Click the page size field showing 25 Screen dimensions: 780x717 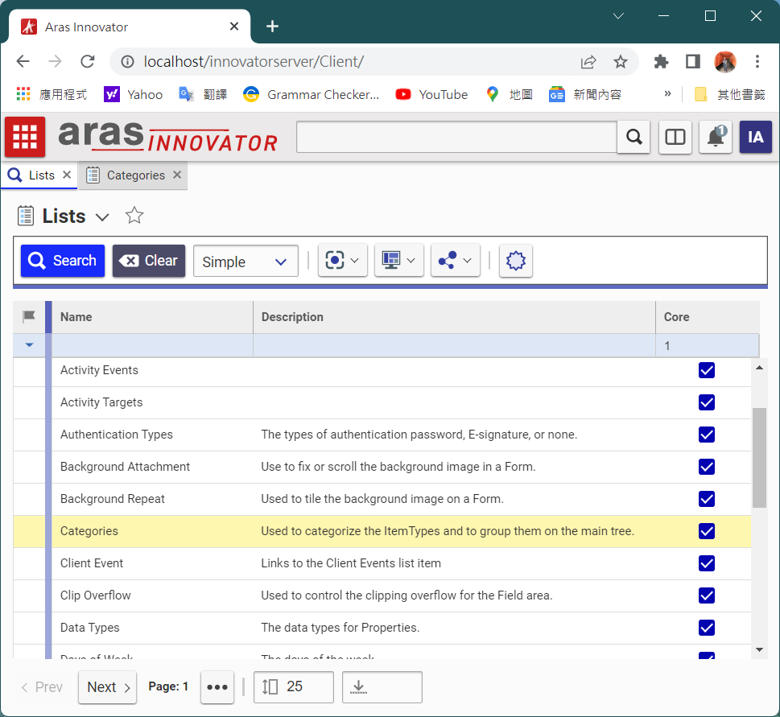[x=294, y=686]
